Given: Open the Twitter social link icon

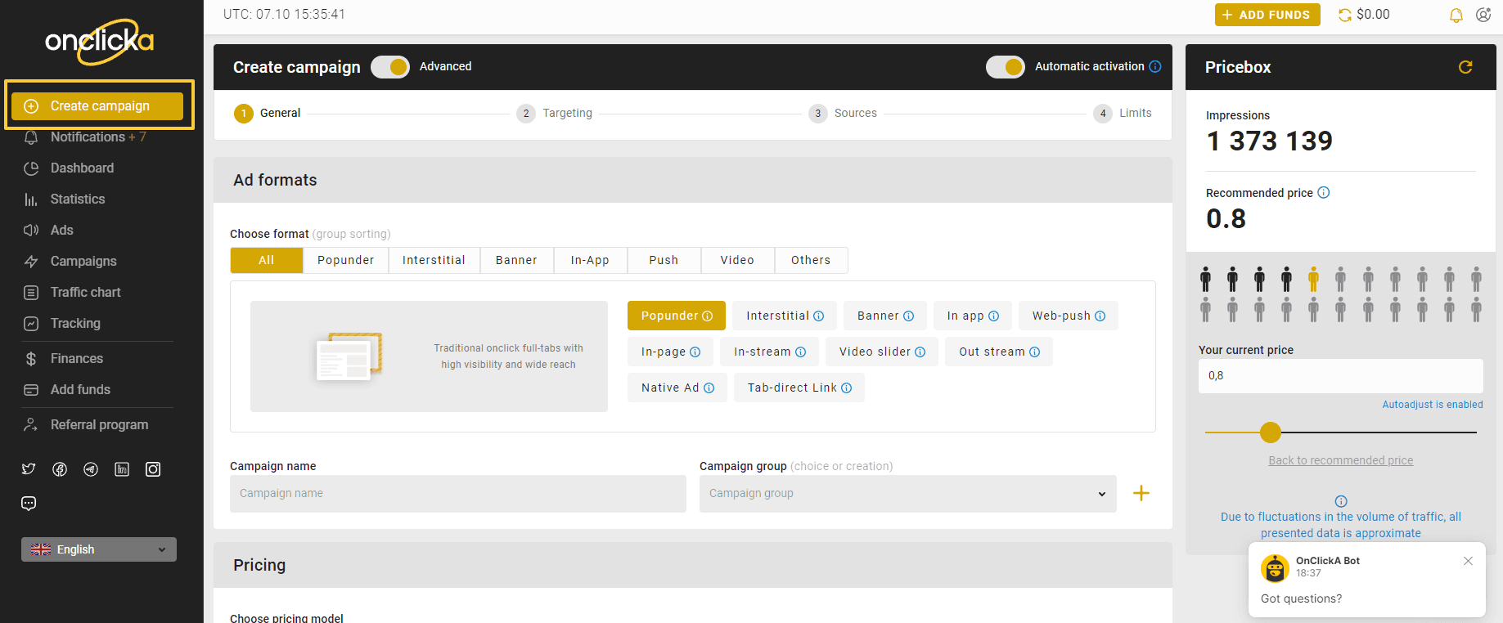Looking at the screenshot, I should click(29, 469).
